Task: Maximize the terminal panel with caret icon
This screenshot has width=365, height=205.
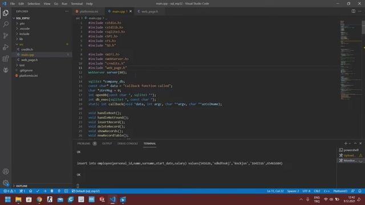Action: [355, 143]
